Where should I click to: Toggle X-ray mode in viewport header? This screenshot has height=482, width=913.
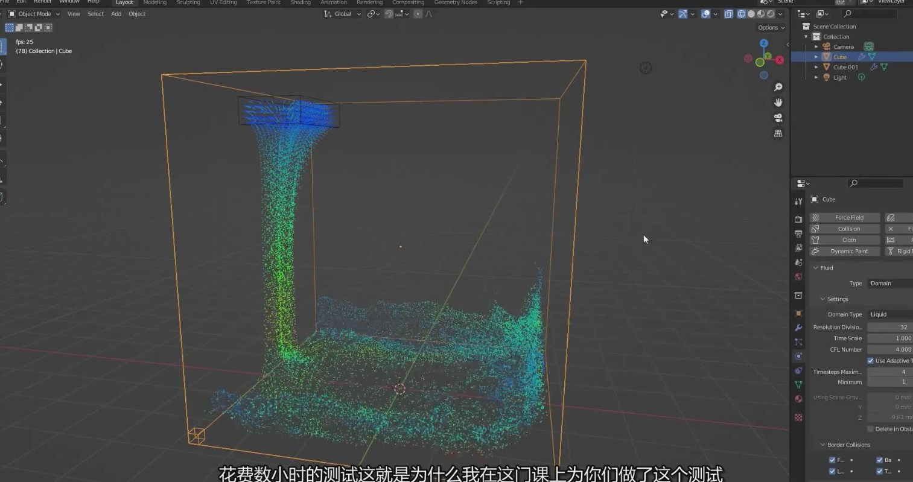728,14
